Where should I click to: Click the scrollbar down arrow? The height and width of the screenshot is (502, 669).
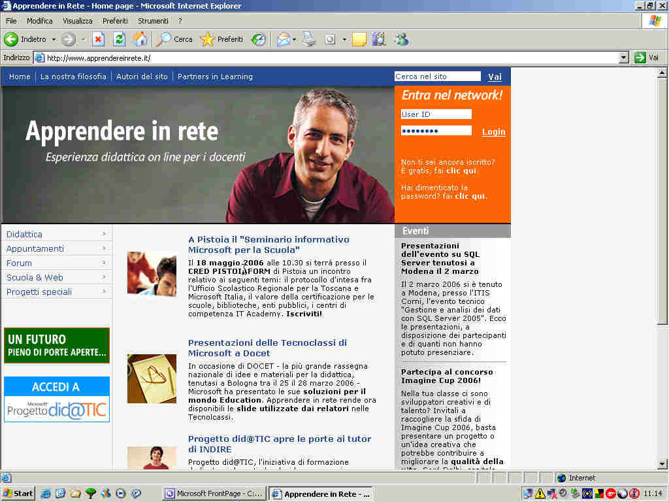tap(662, 463)
